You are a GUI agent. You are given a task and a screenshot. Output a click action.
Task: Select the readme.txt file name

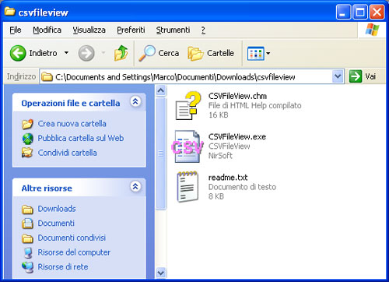pos(228,178)
